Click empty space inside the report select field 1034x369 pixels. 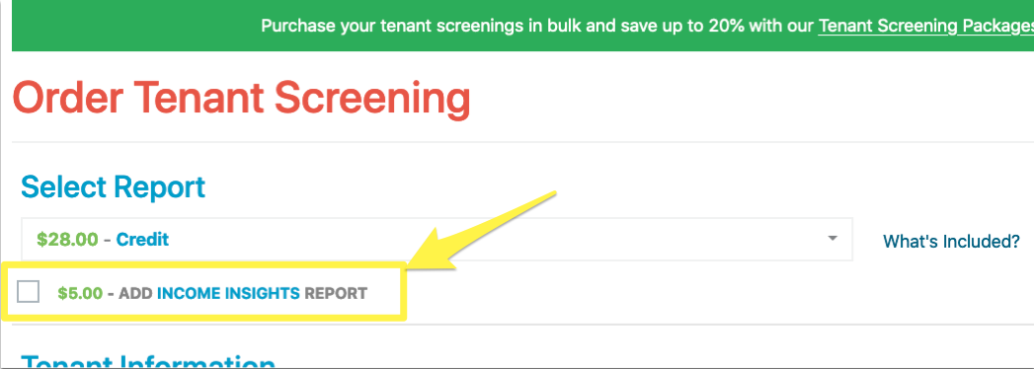point(495,239)
